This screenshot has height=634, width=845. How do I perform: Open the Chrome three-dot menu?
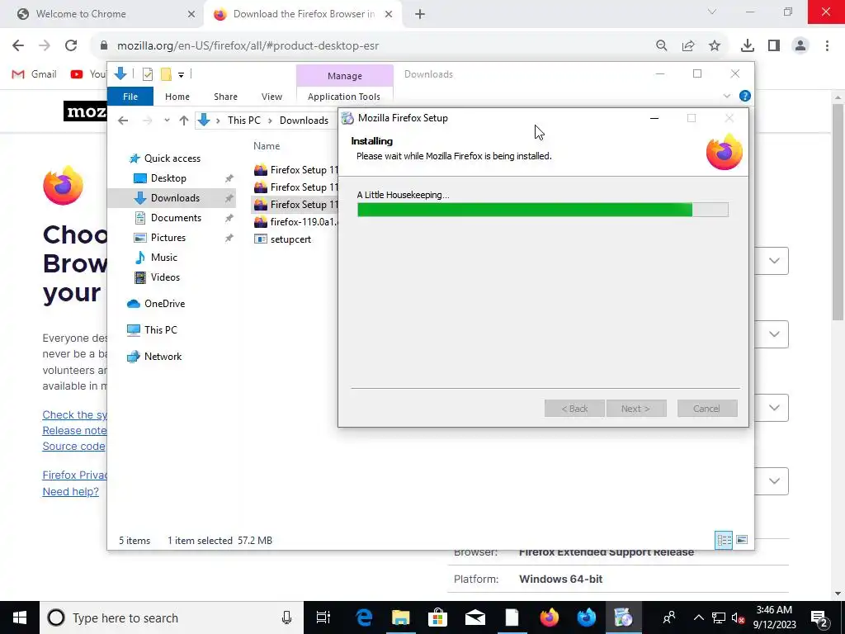click(x=827, y=46)
